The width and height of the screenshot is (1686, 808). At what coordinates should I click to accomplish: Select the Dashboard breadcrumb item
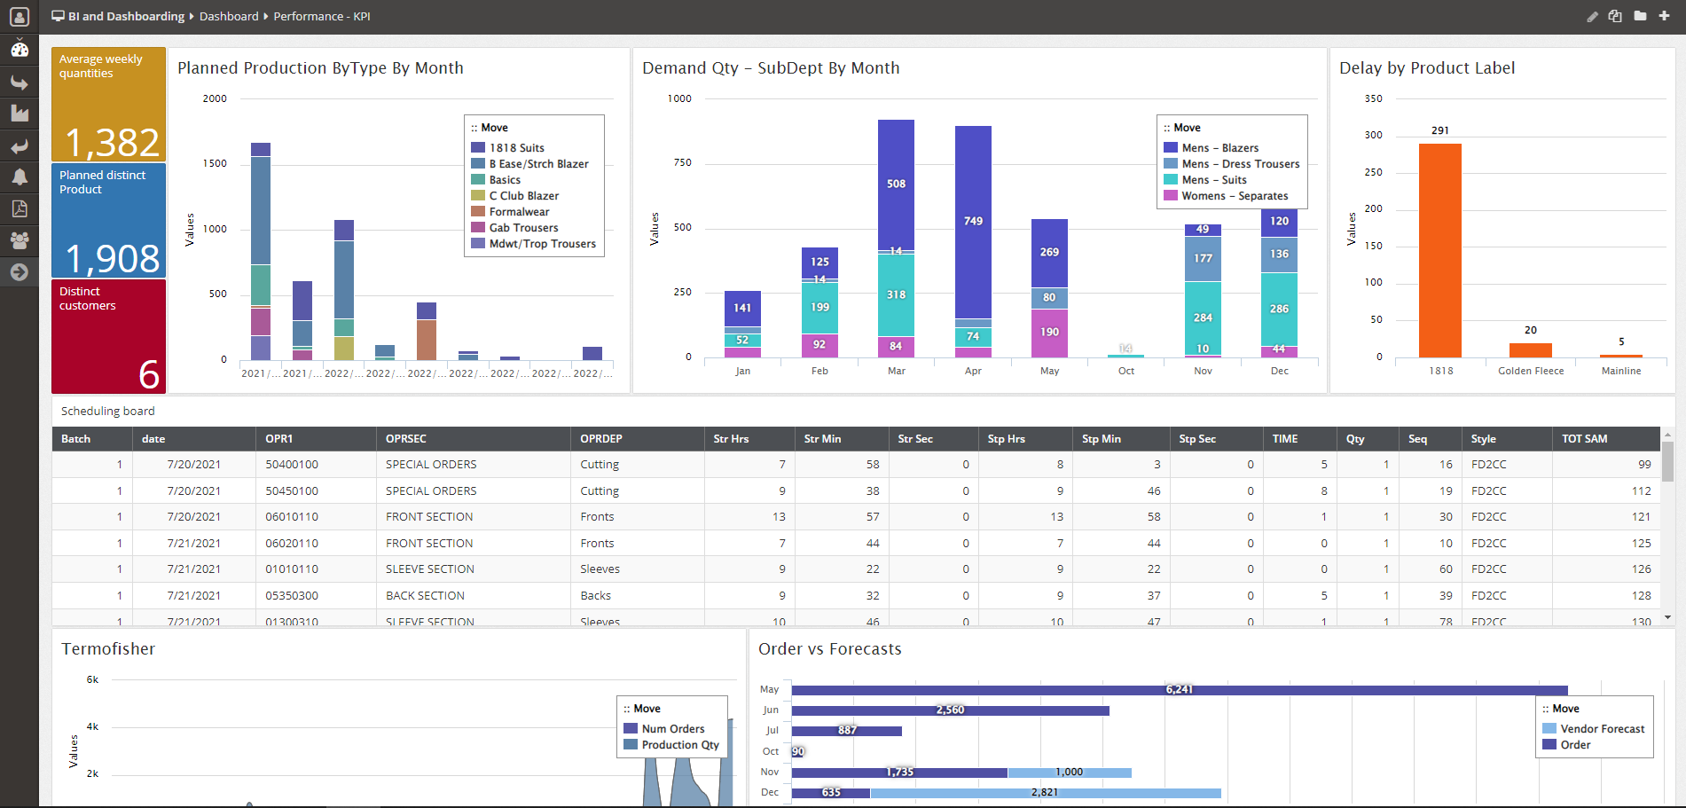click(x=229, y=17)
